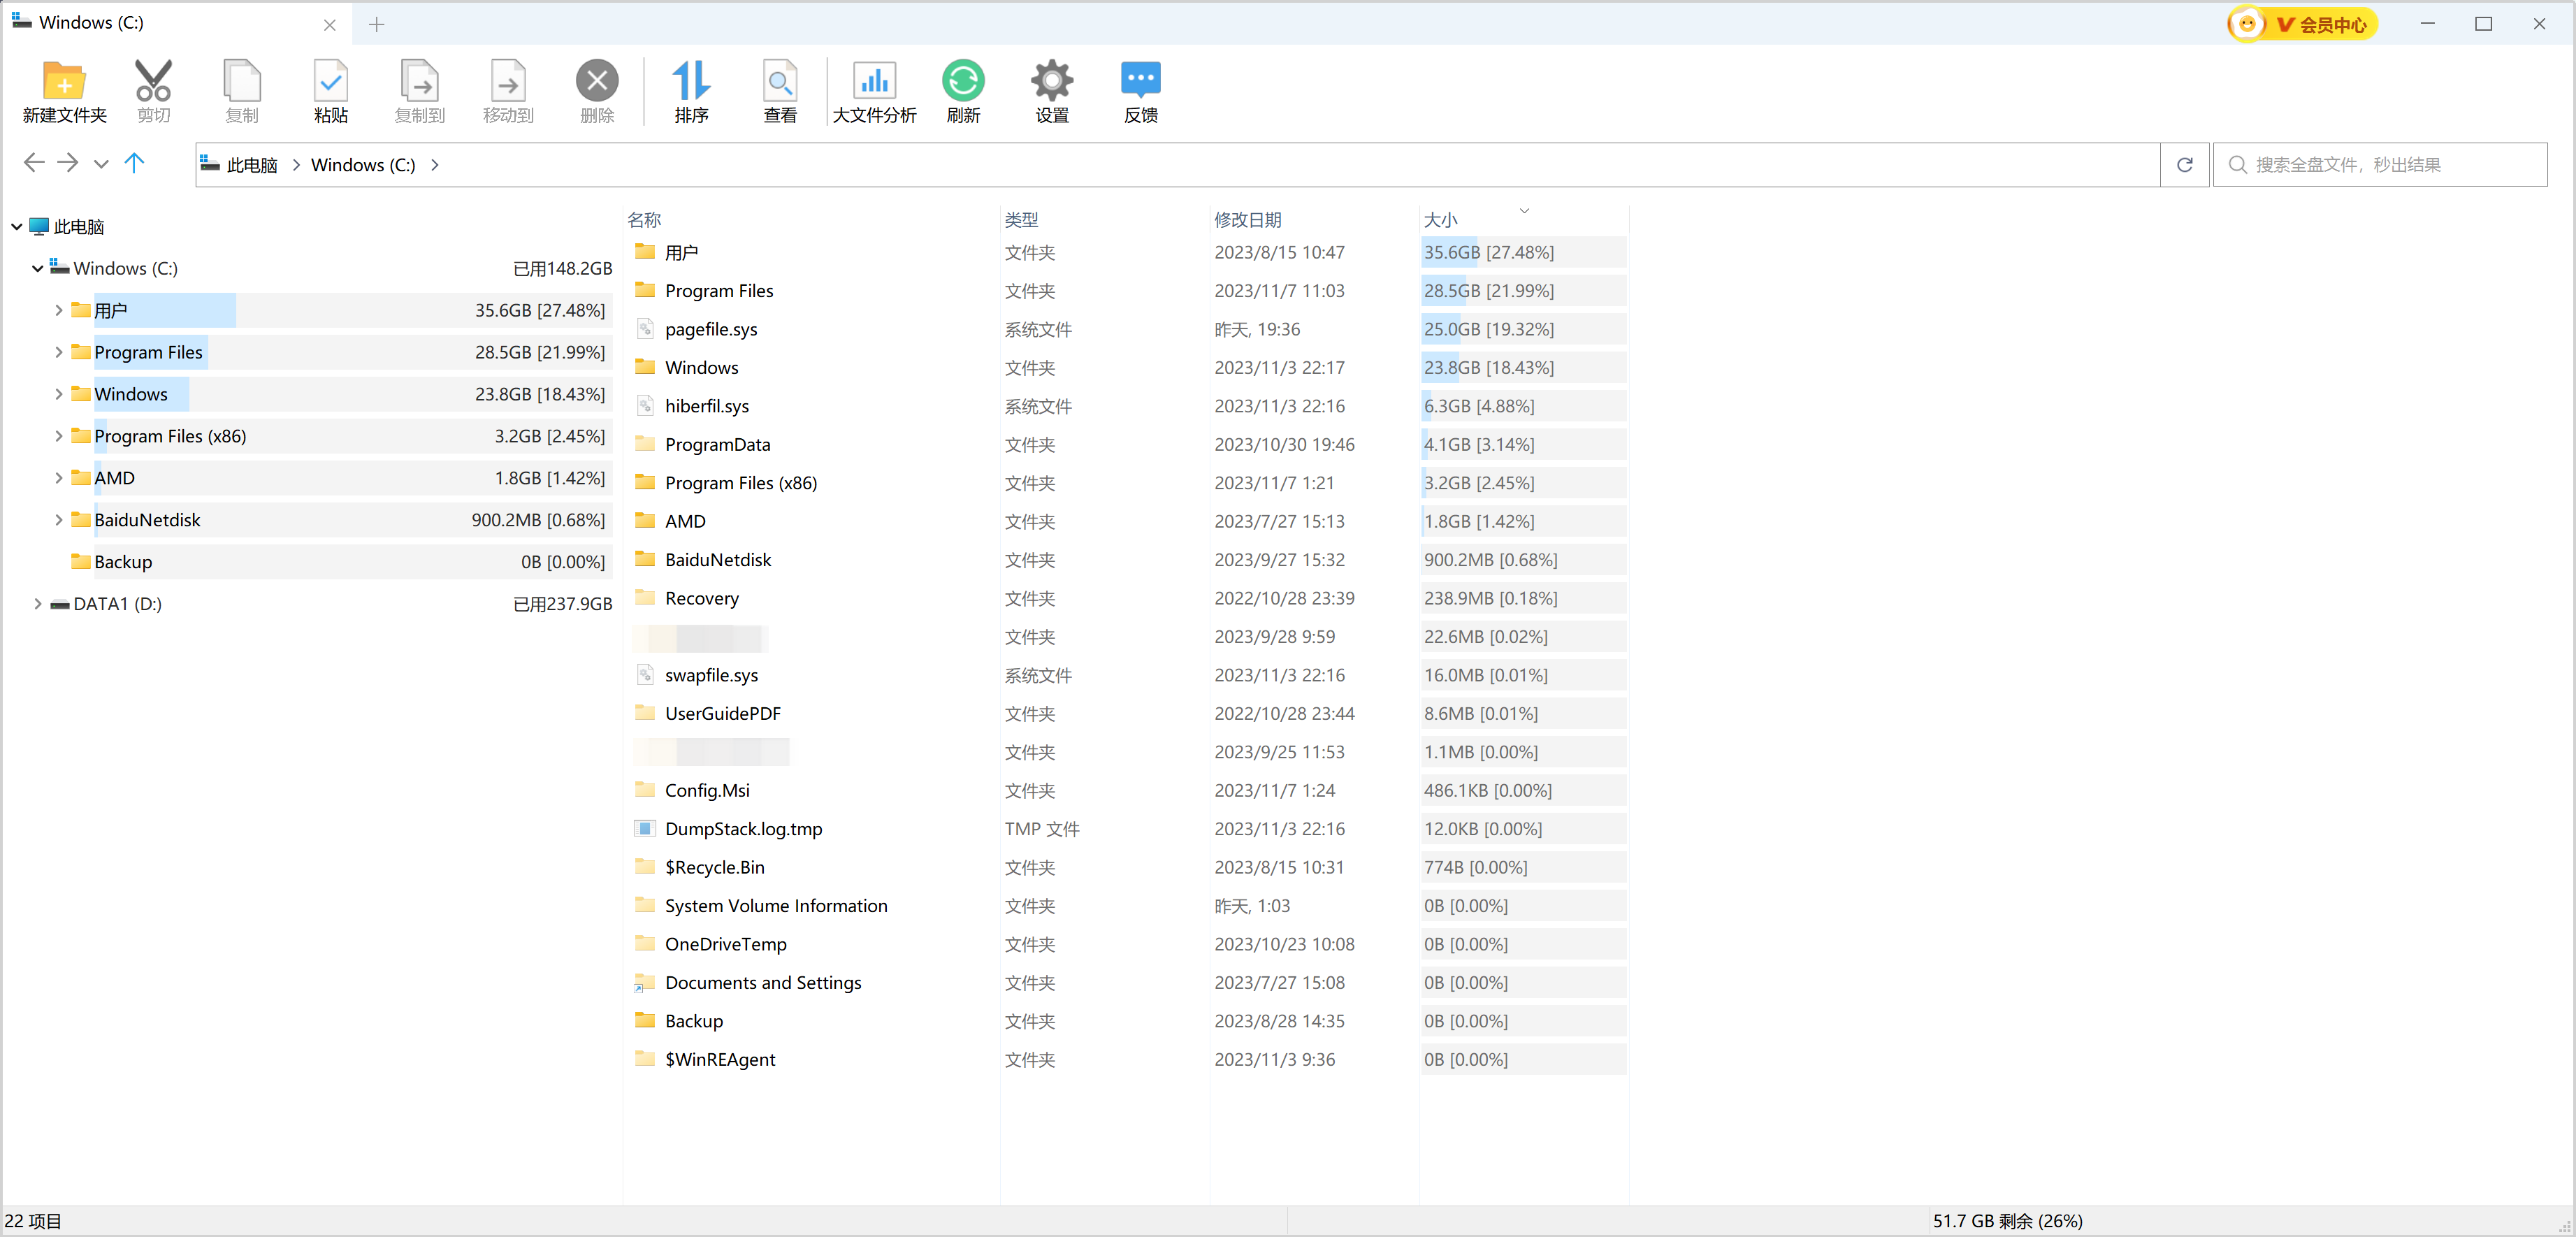Viewport: 2576px width, 1237px height.
Task: Expand BaiduNetdisk folder in tree
Action: coord(59,520)
